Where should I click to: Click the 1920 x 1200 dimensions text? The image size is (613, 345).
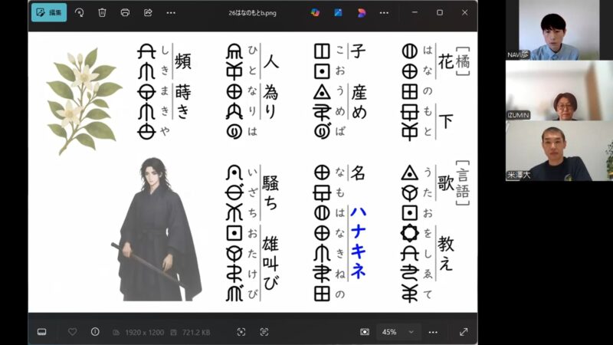tap(145, 333)
